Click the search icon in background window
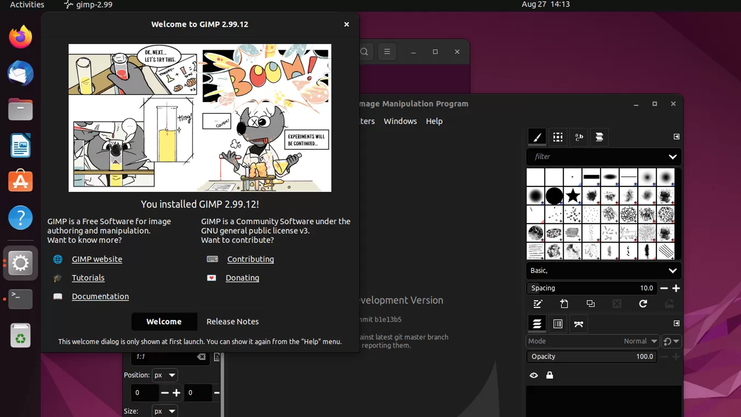This screenshot has height=417, width=741. [x=364, y=52]
